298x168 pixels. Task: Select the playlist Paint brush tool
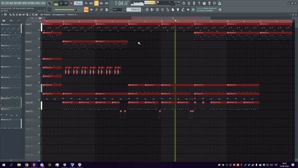[14, 14]
